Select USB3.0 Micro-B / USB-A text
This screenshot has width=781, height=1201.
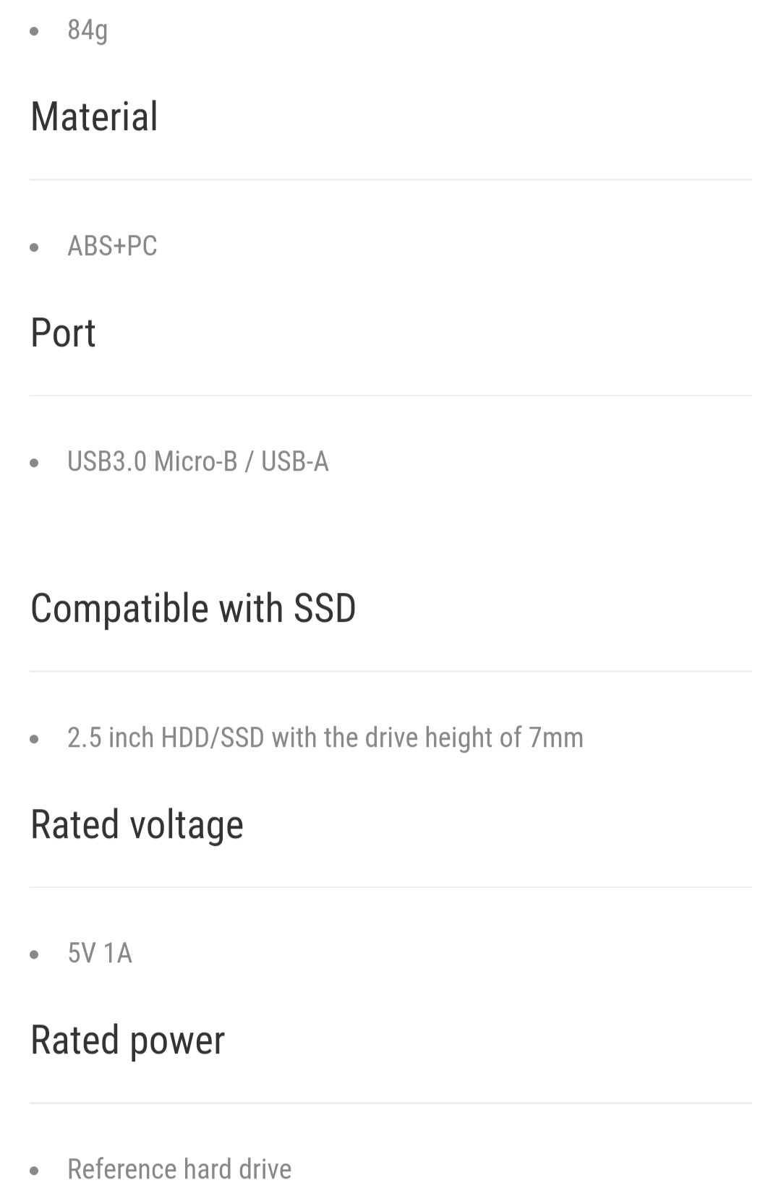coord(198,461)
